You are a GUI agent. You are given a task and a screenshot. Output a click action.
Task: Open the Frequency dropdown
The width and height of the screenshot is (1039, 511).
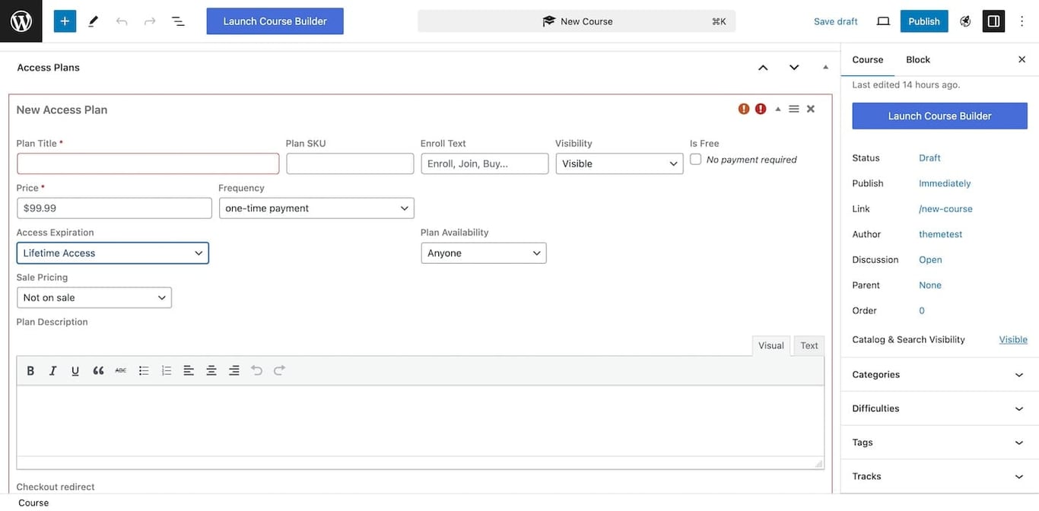tap(316, 207)
